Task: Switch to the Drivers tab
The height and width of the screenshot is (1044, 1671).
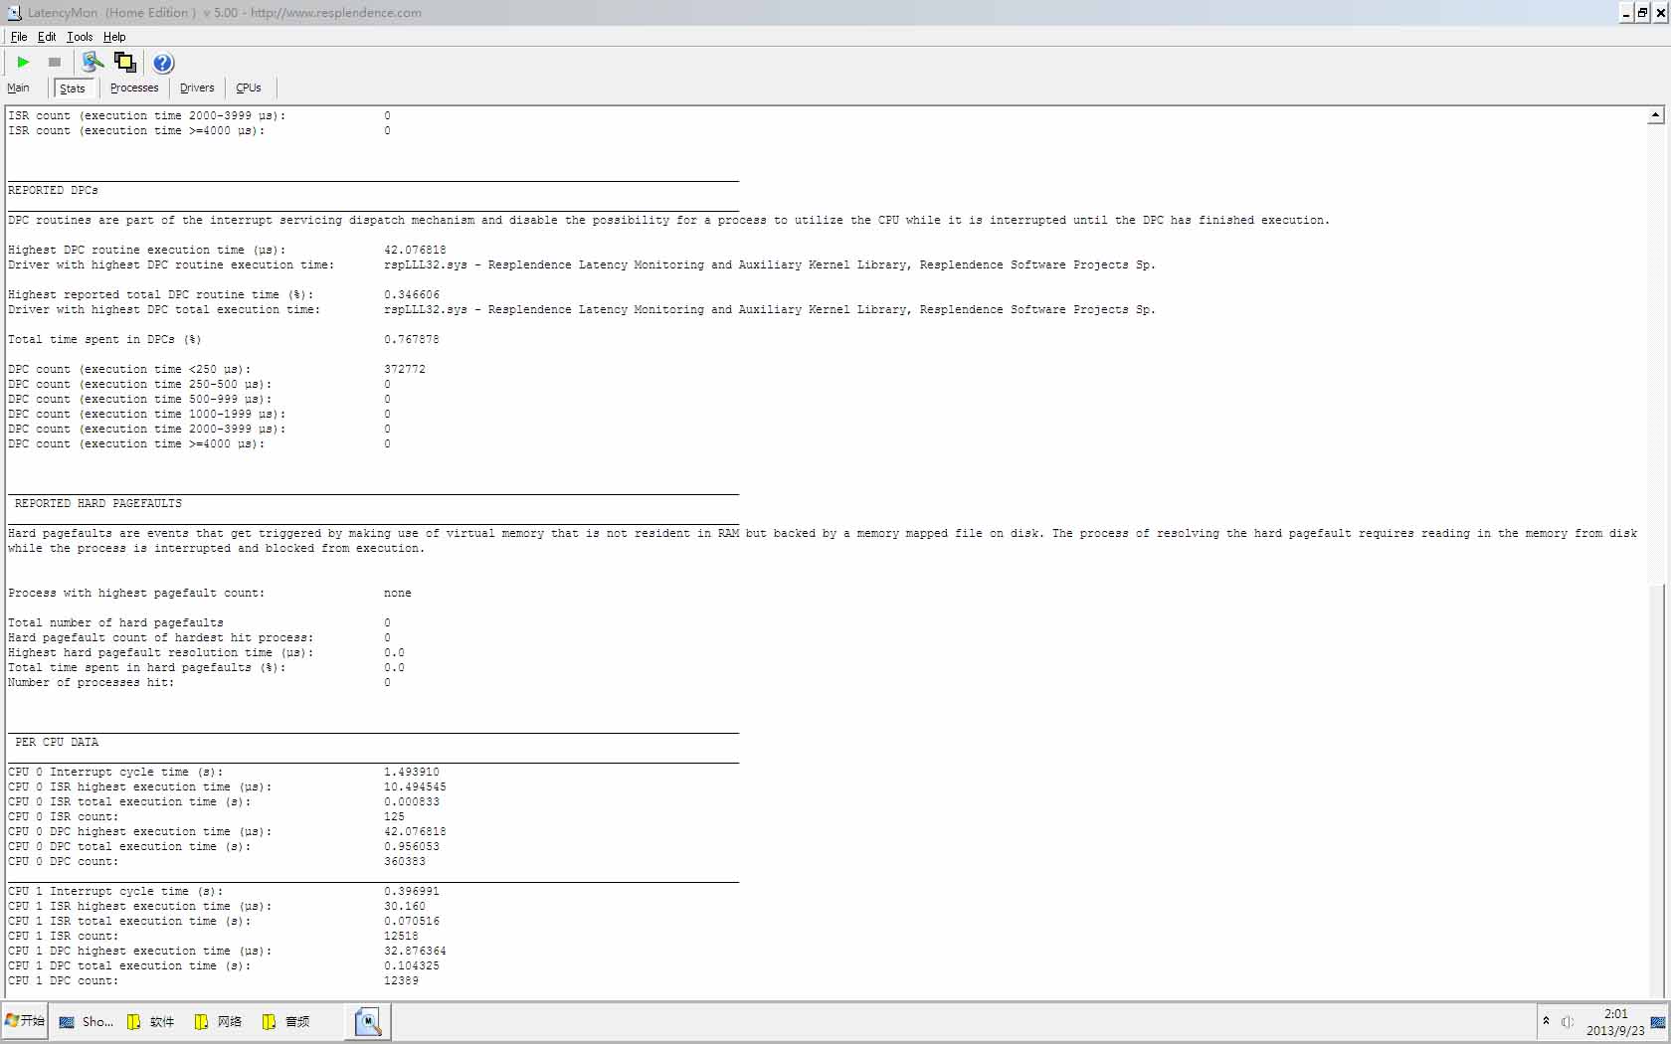Action: click(197, 87)
